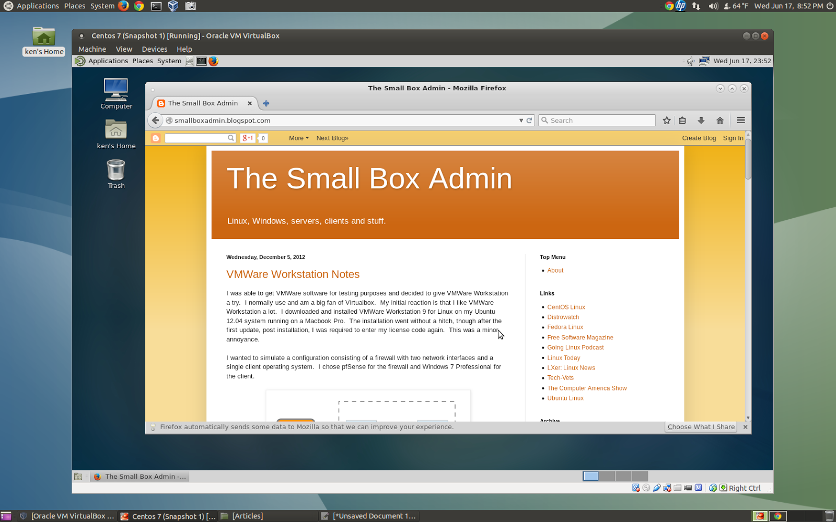Click the Blogger logo in the navbar

[x=155, y=138]
